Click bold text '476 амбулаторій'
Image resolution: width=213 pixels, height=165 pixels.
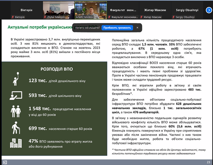point(146,112)
